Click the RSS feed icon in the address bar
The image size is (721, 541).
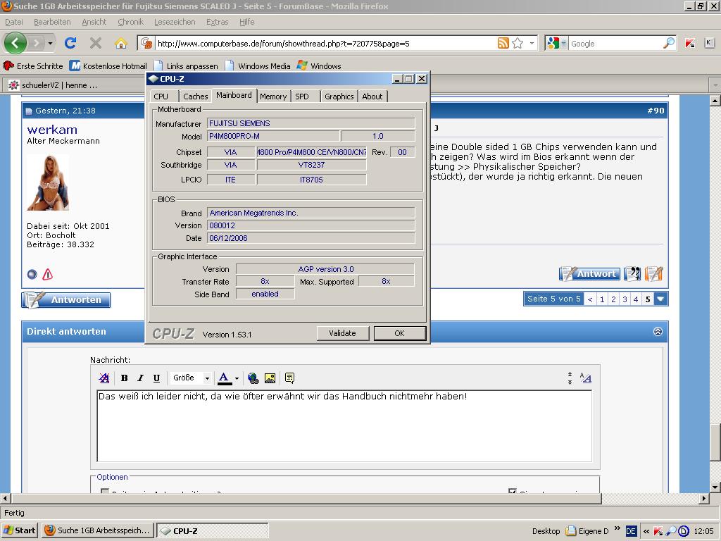pos(503,43)
